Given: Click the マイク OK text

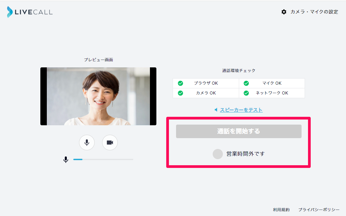Looking at the screenshot, I should tap(272, 83).
